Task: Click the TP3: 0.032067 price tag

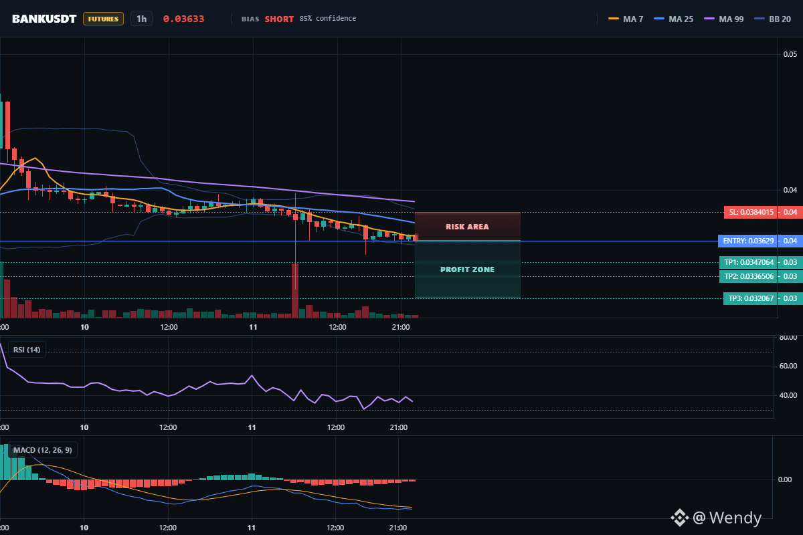Action: [x=751, y=298]
